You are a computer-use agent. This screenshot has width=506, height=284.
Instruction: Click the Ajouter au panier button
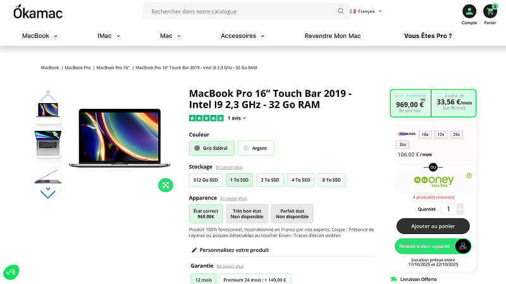pos(433,226)
